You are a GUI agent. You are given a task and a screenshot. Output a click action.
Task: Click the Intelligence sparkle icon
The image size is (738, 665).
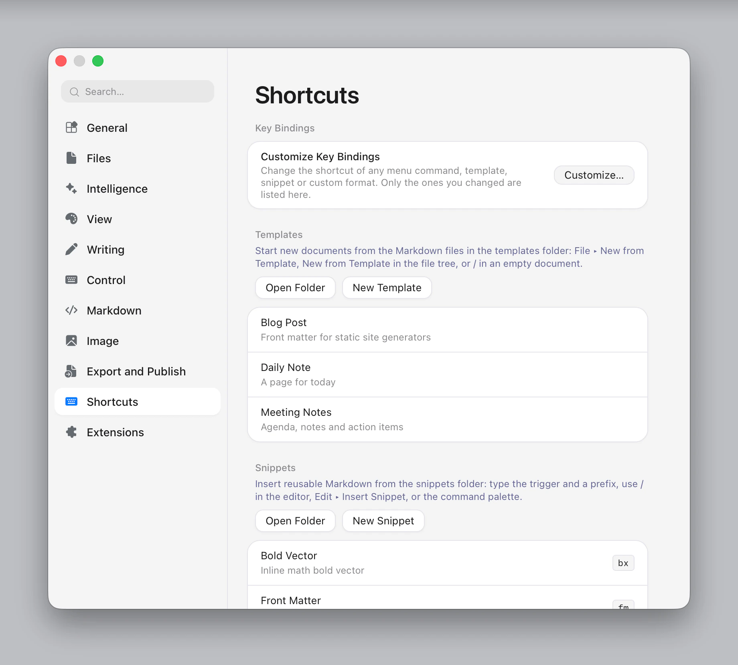click(x=71, y=188)
